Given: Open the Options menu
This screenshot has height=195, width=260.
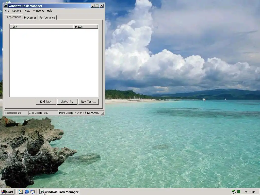Looking at the screenshot, I should point(17,11).
